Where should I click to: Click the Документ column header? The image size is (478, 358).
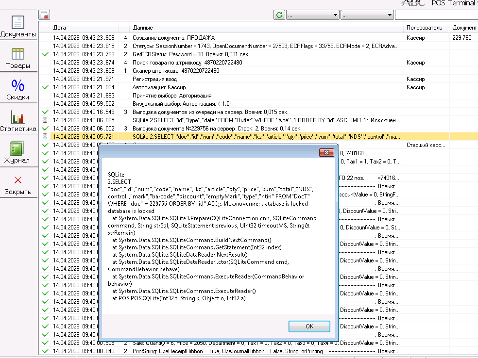464,28
